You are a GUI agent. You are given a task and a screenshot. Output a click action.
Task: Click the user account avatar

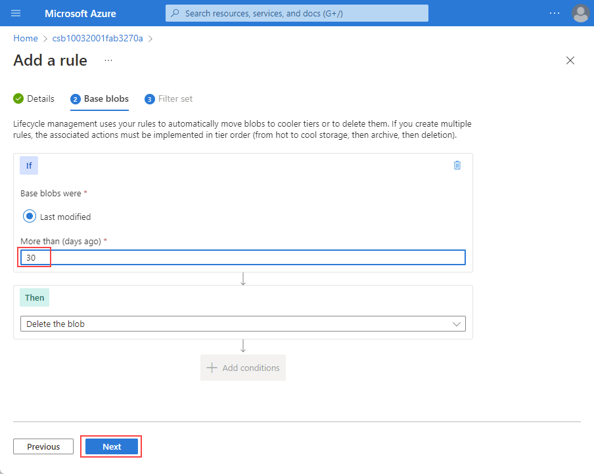(x=580, y=13)
